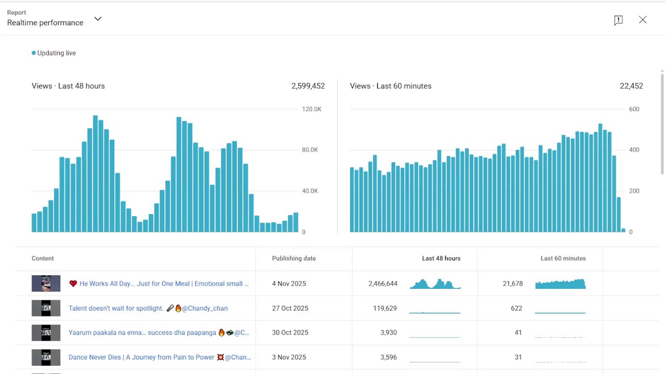The height and width of the screenshot is (374, 665).
Task: Open 'Yaarum paakala na enna' video link
Action: (158, 332)
